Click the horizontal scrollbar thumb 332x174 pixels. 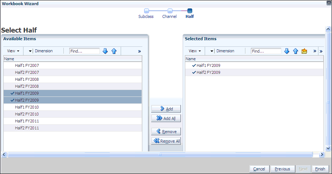click(x=160, y=155)
